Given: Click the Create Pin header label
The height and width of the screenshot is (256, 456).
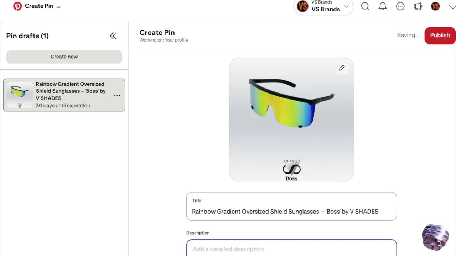Looking at the screenshot, I should coord(39,6).
